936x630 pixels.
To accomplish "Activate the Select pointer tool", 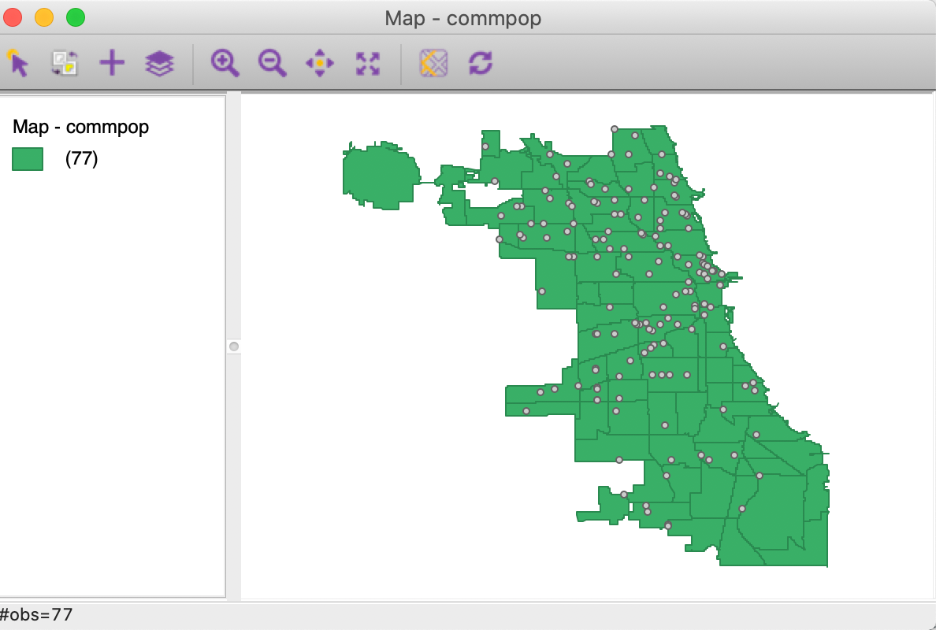I will (18, 63).
